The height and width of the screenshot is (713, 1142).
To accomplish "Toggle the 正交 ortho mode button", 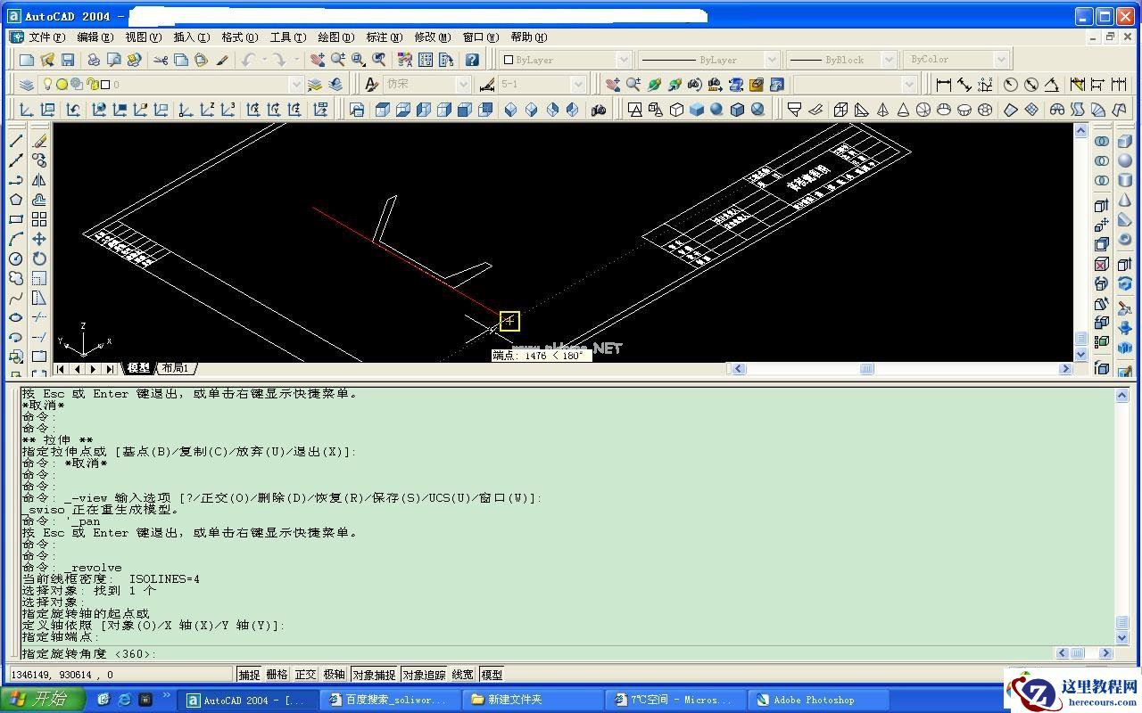I will 305,675.
